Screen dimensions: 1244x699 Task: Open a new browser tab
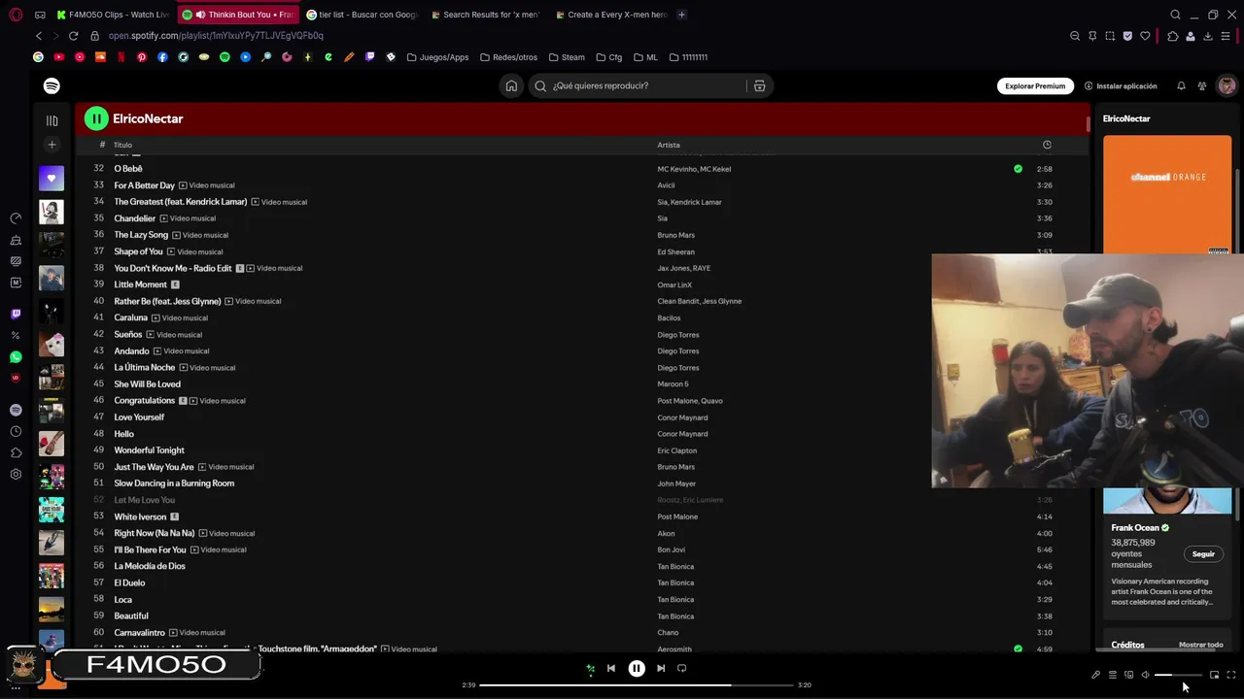tap(681, 15)
